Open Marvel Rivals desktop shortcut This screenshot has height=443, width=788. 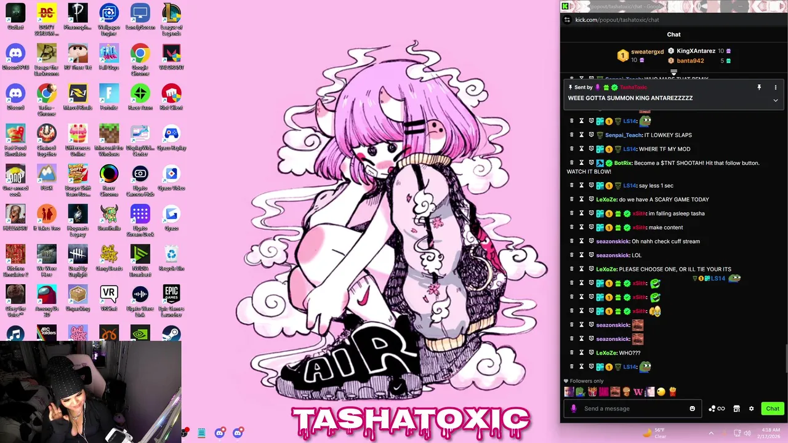[78, 97]
